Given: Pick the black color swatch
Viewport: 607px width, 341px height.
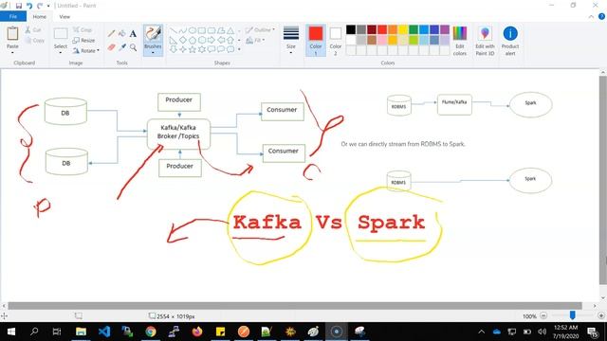Looking at the screenshot, I should click(x=351, y=29).
